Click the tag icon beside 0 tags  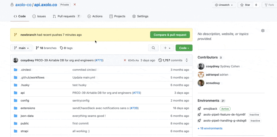62,48
